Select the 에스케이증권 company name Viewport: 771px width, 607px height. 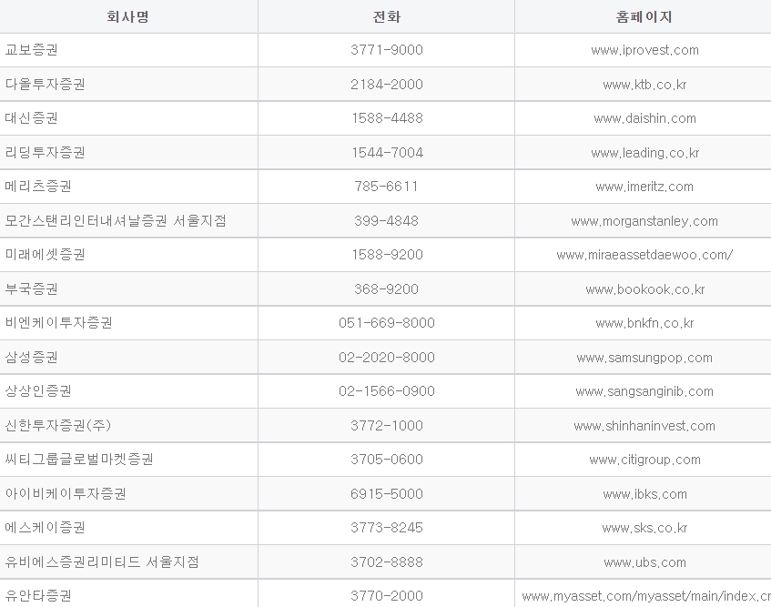[46, 528]
